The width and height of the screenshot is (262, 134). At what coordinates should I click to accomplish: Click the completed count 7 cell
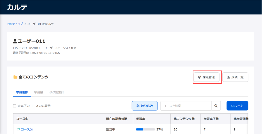pyautogui.click(x=215, y=129)
